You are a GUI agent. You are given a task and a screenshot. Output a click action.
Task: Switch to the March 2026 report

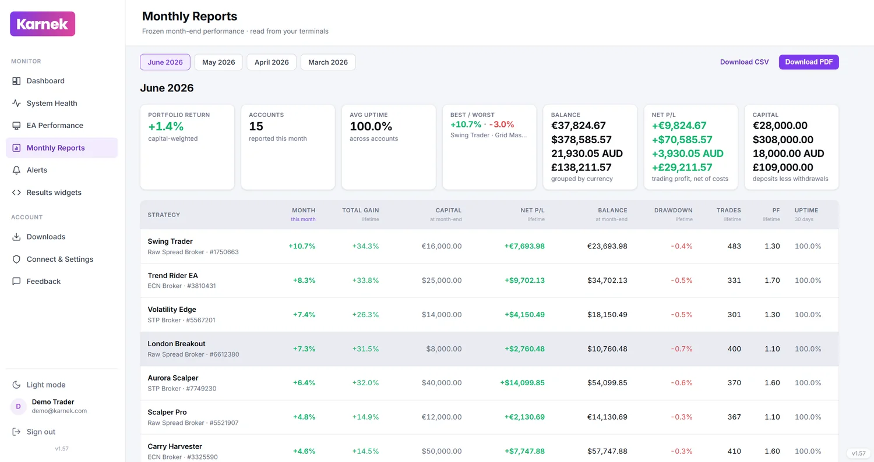click(328, 62)
